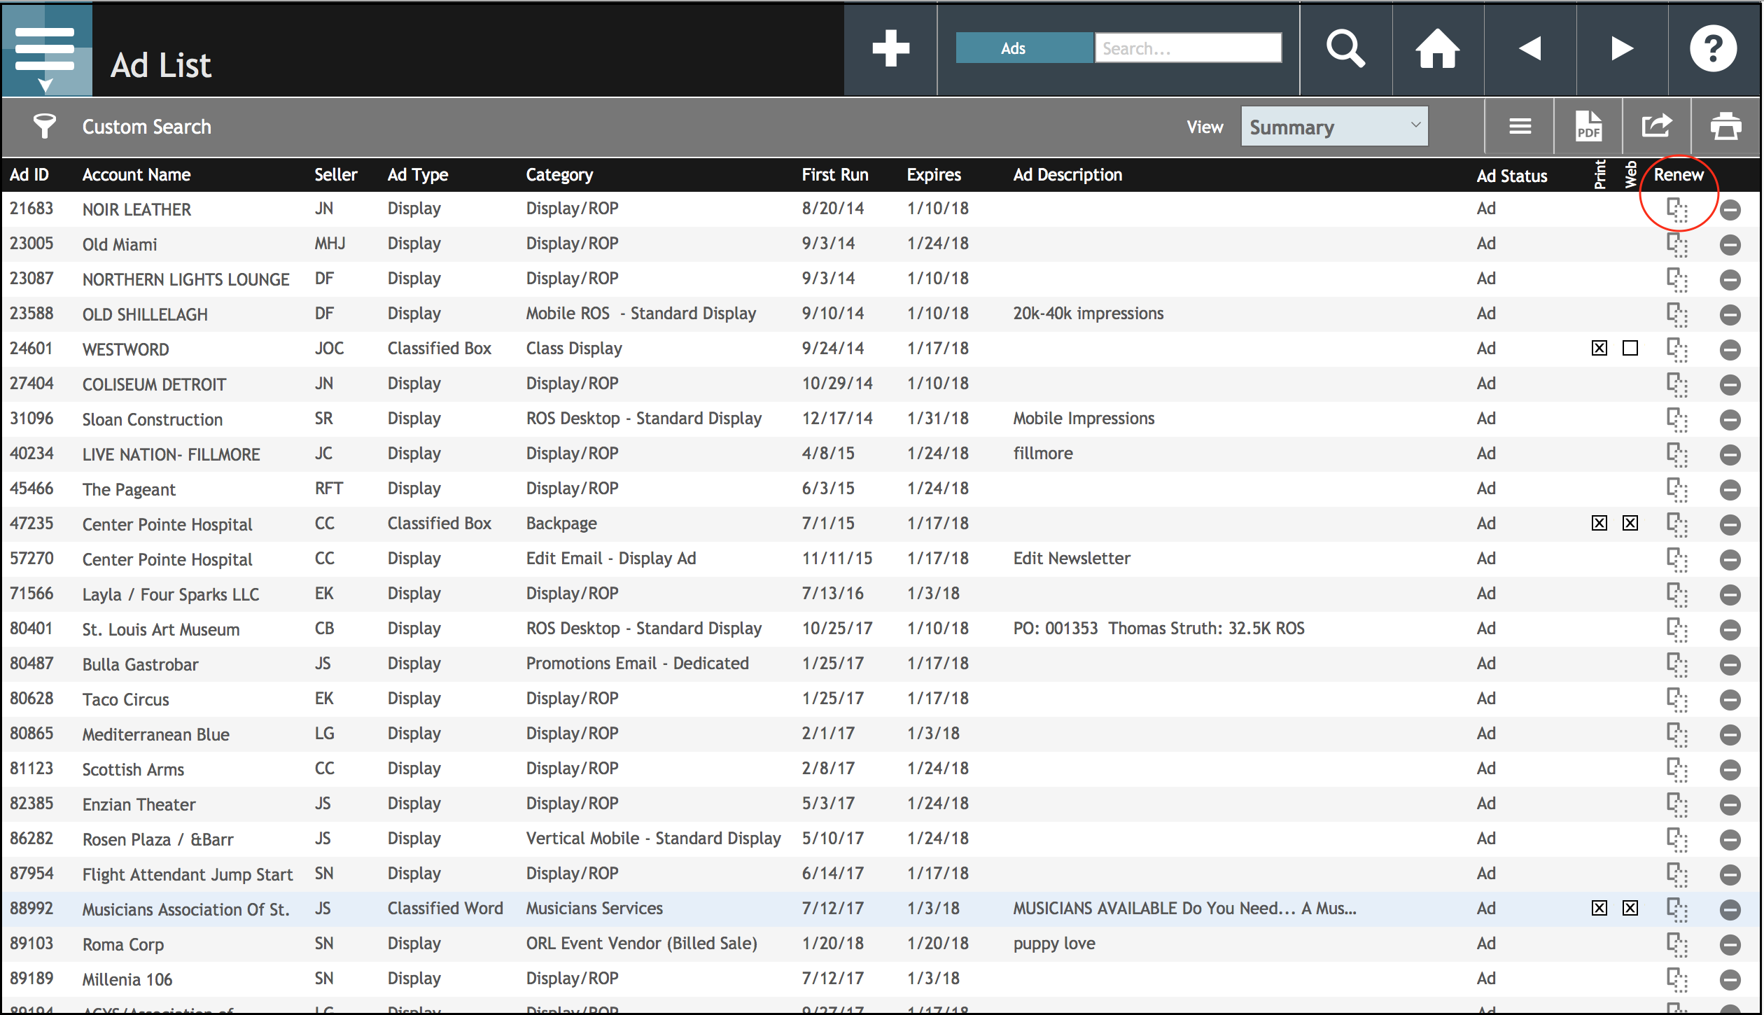Go to the home screen icon
This screenshot has height=1015, width=1764.
[1437, 48]
